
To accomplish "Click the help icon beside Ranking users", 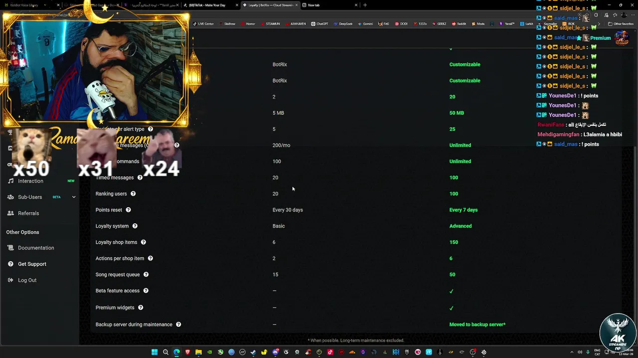I will click(133, 193).
